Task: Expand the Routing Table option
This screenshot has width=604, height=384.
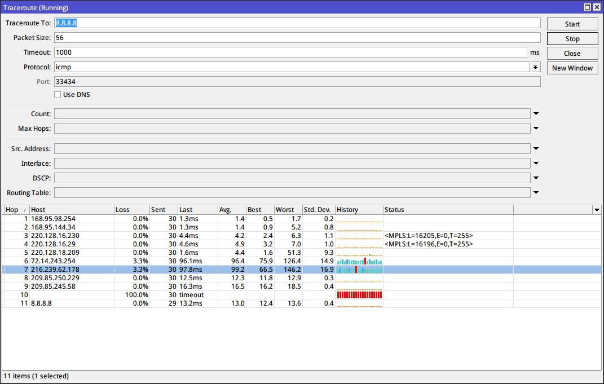Action: click(536, 193)
